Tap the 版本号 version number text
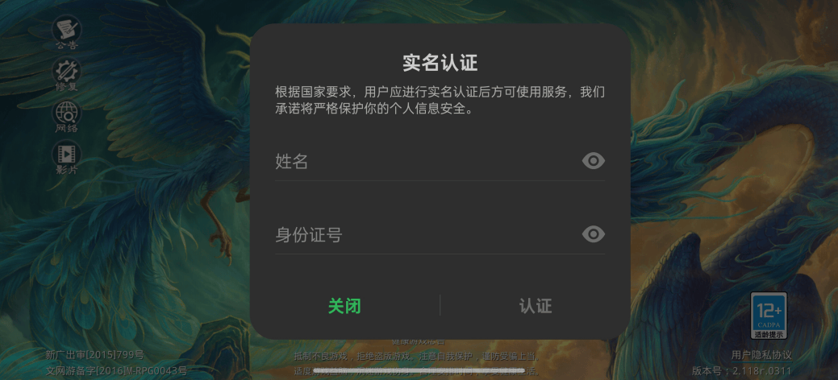 click(742, 371)
